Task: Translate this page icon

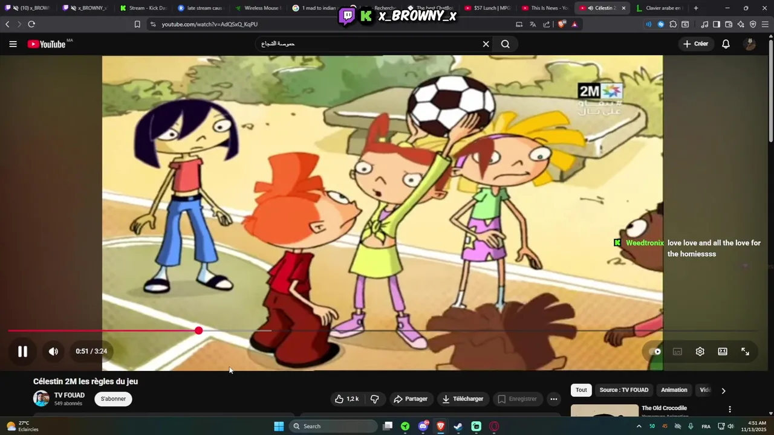Action: [x=533, y=24]
